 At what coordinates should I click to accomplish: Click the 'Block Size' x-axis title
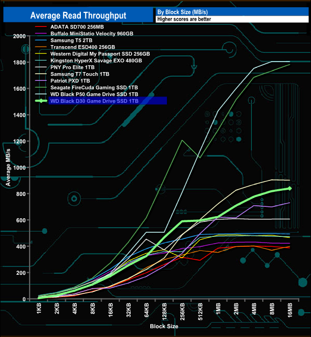click(164, 326)
